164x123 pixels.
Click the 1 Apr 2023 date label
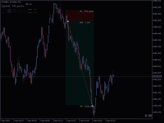pos(5,121)
